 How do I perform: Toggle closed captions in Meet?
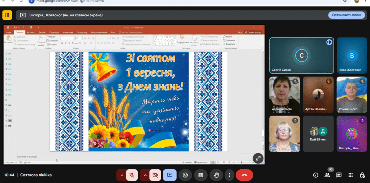pyautogui.click(x=201, y=175)
